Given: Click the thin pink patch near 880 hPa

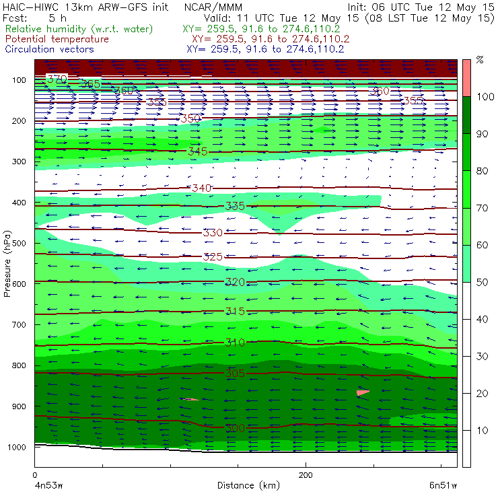Looking at the screenshot, I should [190, 399].
